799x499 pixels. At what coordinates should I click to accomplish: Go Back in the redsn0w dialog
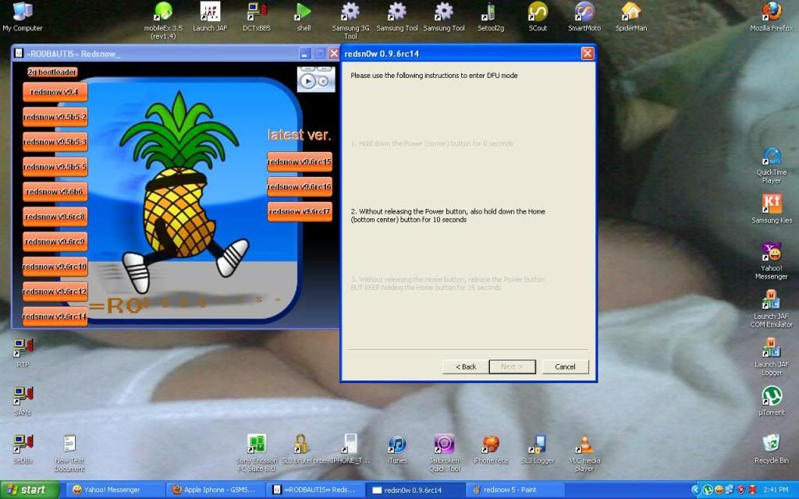[465, 366]
